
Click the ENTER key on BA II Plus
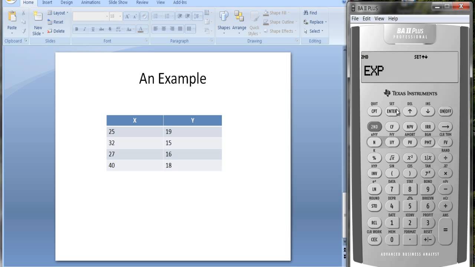click(x=392, y=111)
